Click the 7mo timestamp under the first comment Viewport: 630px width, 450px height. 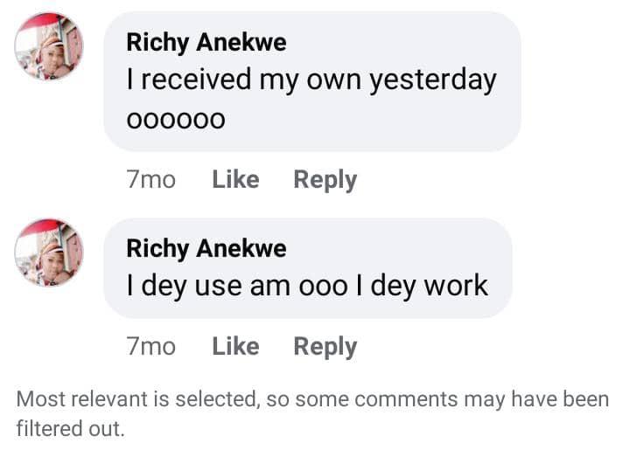pyautogui.click(x=150, y=180)
